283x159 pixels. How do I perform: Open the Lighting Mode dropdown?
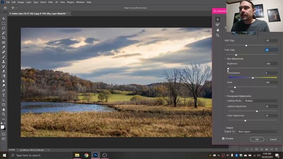pyautogui.click(x=261, y=101)
